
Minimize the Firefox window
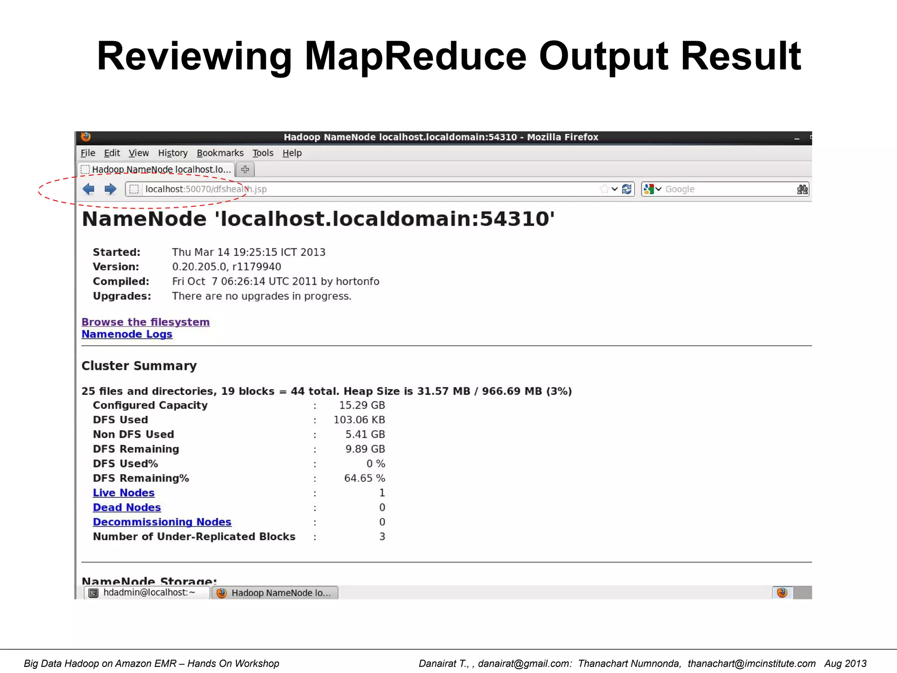tap(797, 138)
